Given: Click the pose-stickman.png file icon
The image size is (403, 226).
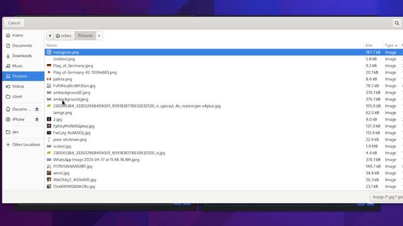Looking at the screenshot, I should tap(49, 139).
